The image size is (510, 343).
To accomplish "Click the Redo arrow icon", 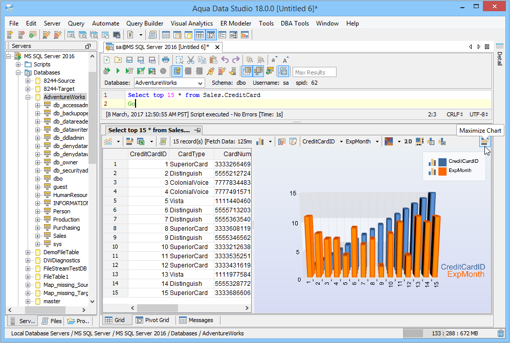I will pyautogui.click(x=236, y=60).
